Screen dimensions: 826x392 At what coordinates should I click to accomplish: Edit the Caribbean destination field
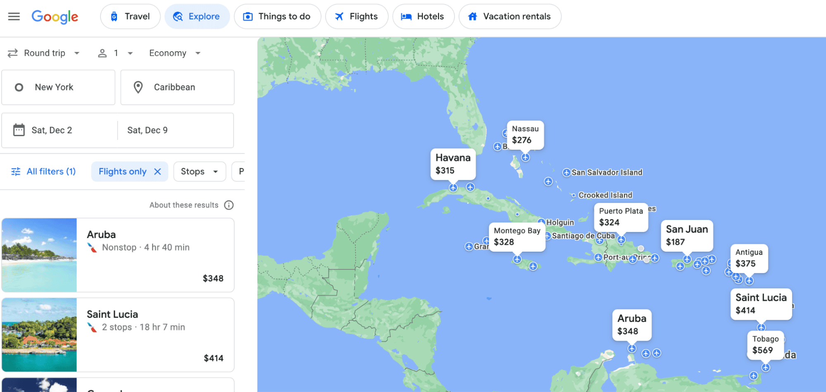[x=177, y=87]
